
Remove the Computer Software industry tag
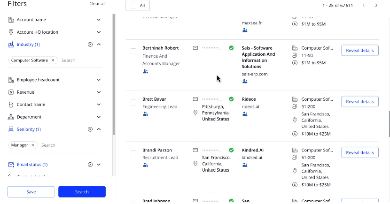[53, 60]
